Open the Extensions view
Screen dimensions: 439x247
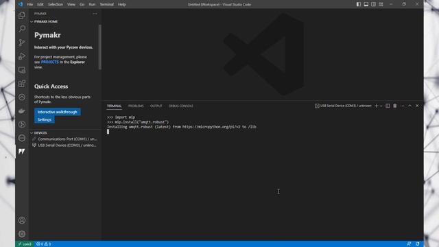(22, 84)
